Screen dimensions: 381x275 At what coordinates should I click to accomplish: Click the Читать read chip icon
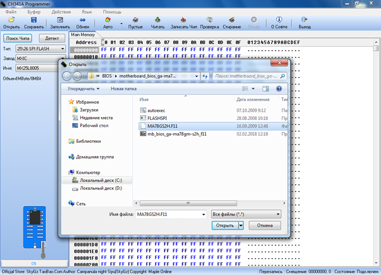[x=157, y=20]
